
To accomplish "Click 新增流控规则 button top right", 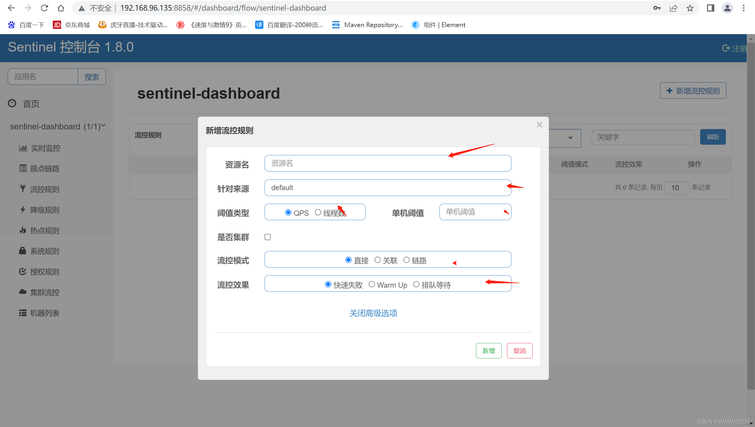I will [694, 91].
